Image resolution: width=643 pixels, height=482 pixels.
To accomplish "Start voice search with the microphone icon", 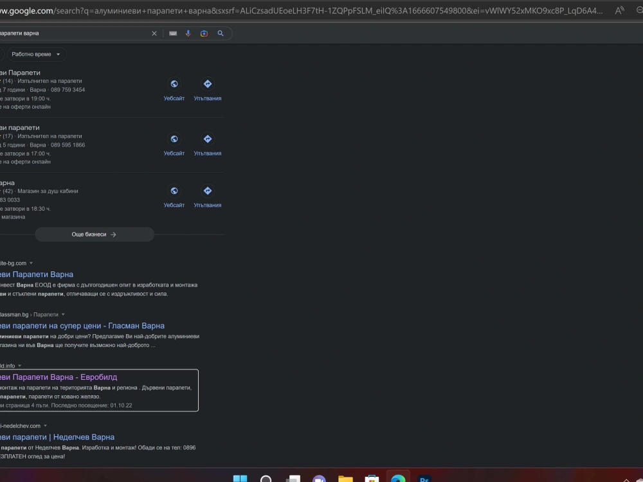I will [188, 33].
